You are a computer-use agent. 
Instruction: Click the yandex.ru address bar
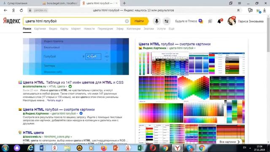(x=40, y=10)
